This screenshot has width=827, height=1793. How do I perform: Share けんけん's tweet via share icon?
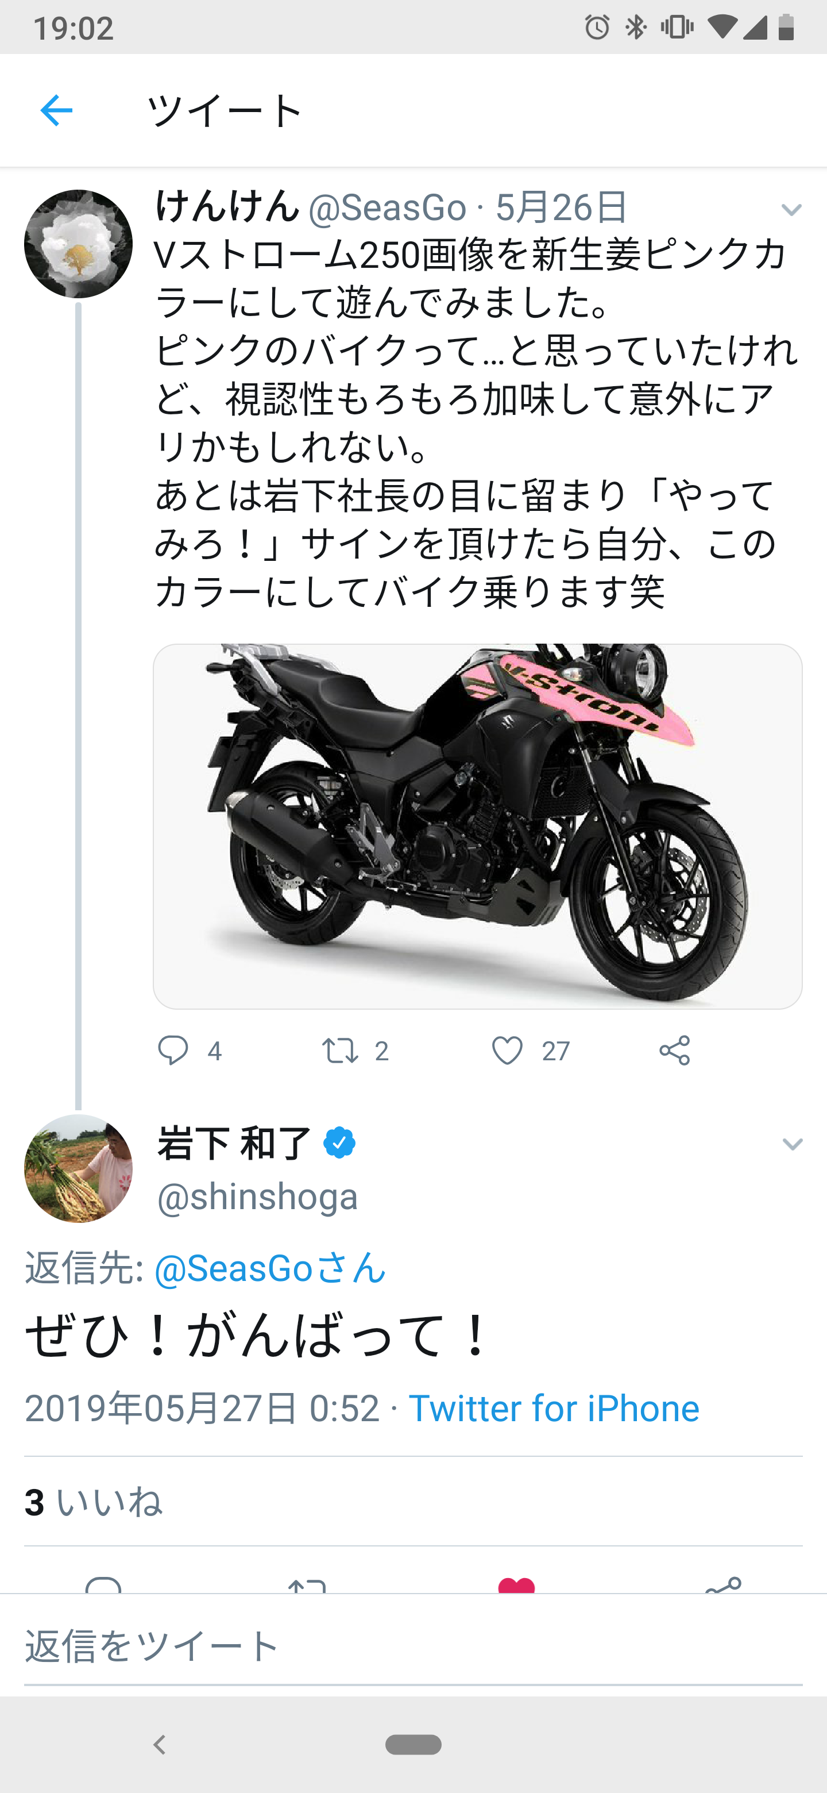674,1051
